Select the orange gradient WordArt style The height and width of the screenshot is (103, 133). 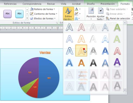pos(81,63)
